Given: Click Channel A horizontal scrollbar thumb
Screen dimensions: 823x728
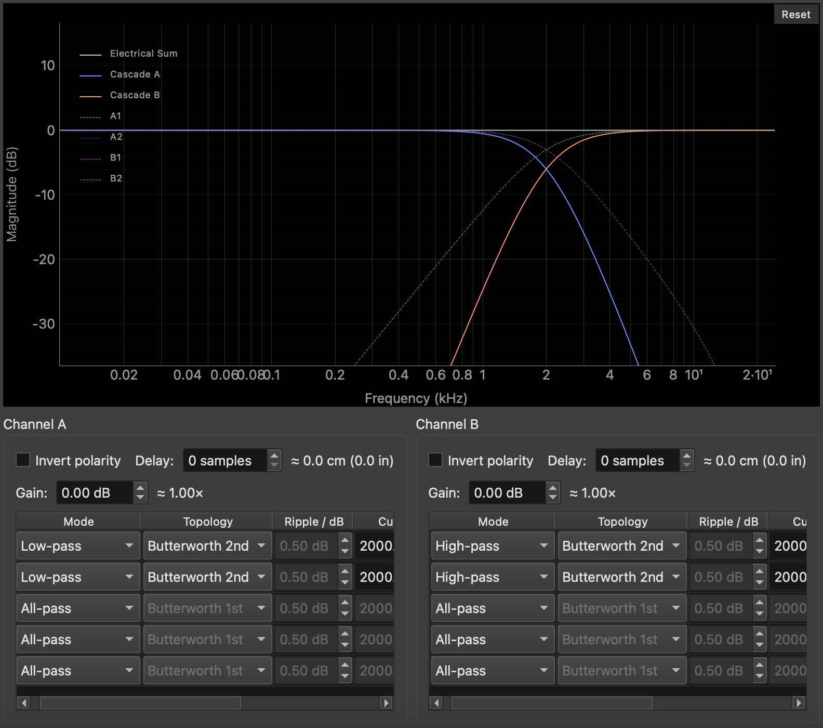Looking at the screenshot, I should pyautogui.click(x=140, y=703).
